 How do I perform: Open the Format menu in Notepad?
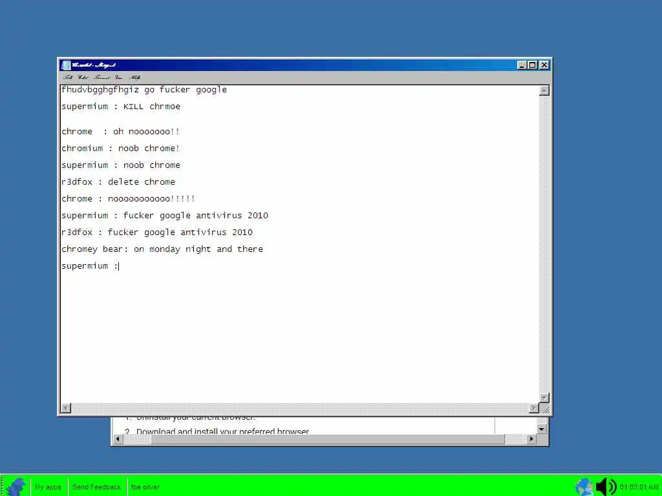(x=101, y=77)
